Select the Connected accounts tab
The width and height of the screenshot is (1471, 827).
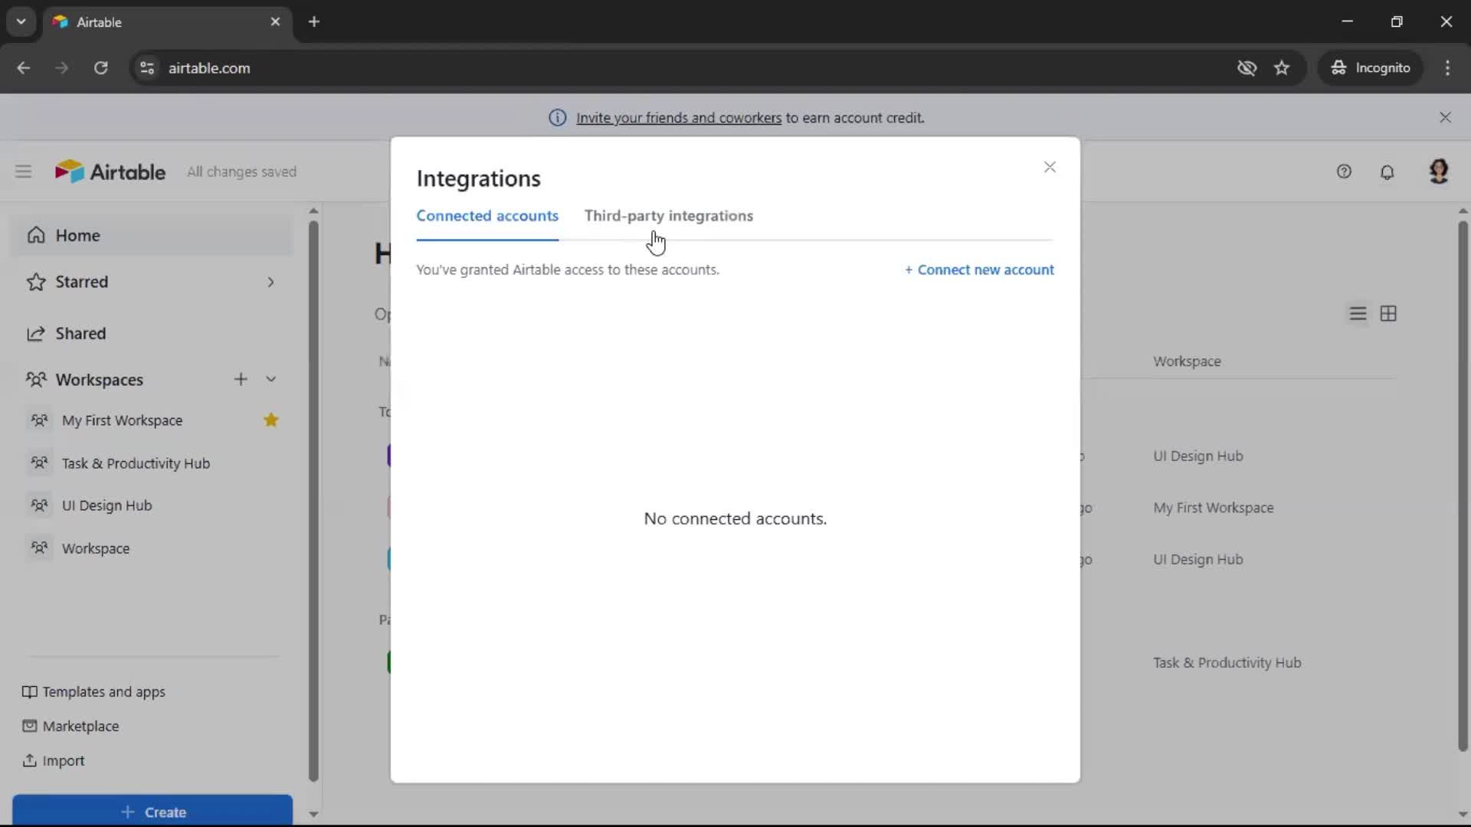(x=487, y=216)
